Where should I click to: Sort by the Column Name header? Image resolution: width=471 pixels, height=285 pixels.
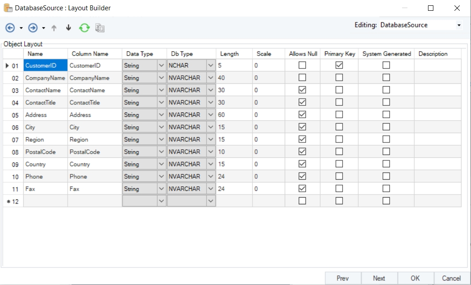point(90,54)
